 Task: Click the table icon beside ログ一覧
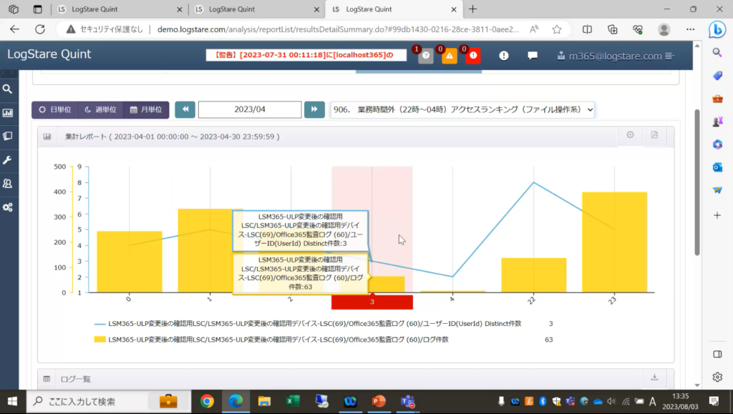[47, 379]
